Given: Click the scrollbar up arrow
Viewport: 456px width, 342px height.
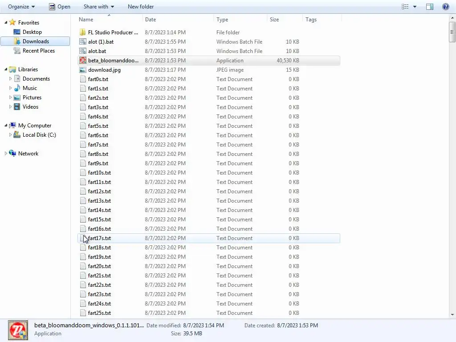Looking at the screenshot, I should (x=452, y=18).
